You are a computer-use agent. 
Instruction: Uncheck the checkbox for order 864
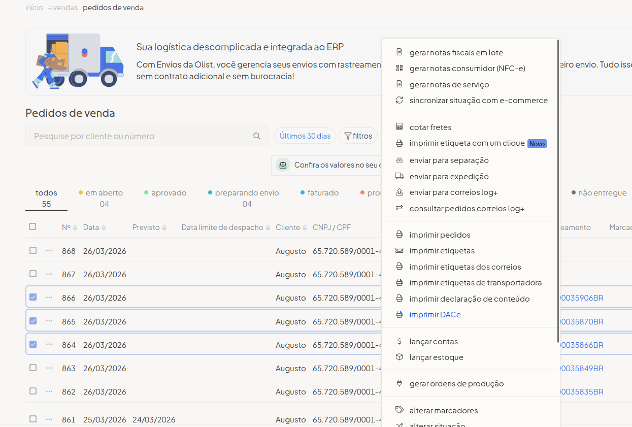tap(33, 344)
